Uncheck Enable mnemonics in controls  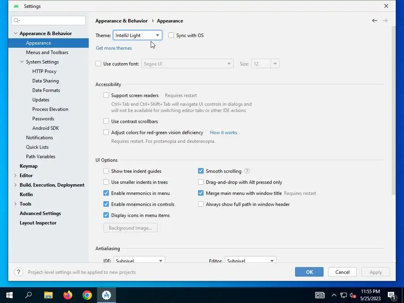106,204
